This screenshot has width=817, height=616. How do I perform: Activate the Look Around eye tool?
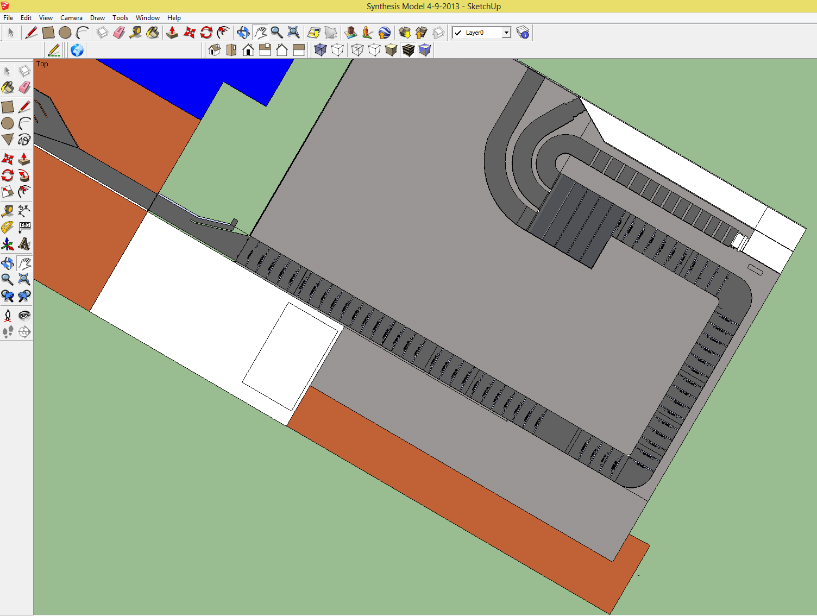point(24,315)
